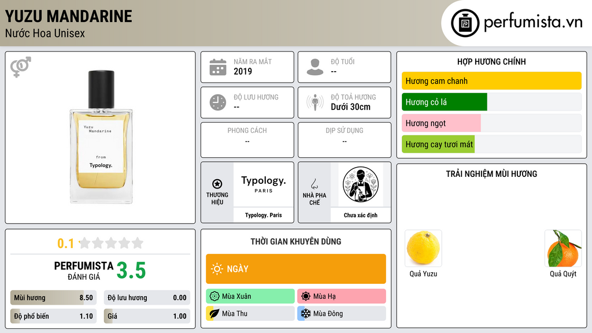Screen dimensions: 592x333
Task: Click the perfumista.vn site name
Action: [533, 22]
